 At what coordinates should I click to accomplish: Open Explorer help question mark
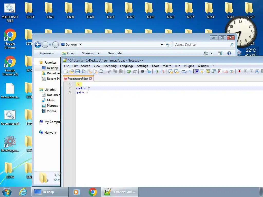point(229,53)
